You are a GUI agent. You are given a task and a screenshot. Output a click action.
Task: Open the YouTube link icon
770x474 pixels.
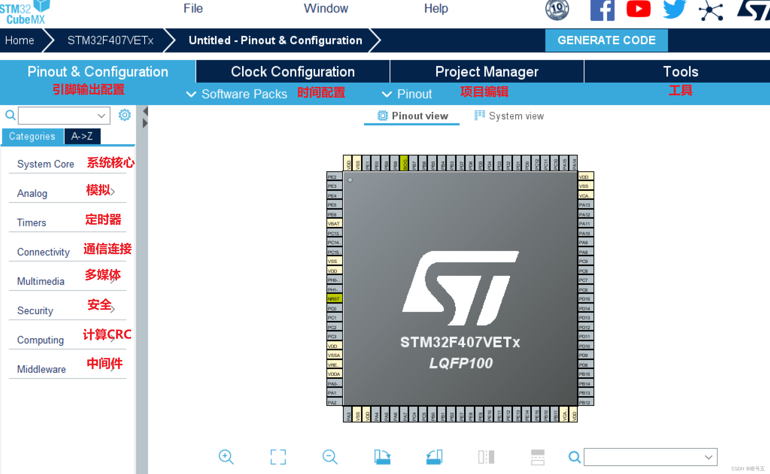click(638, 9)
